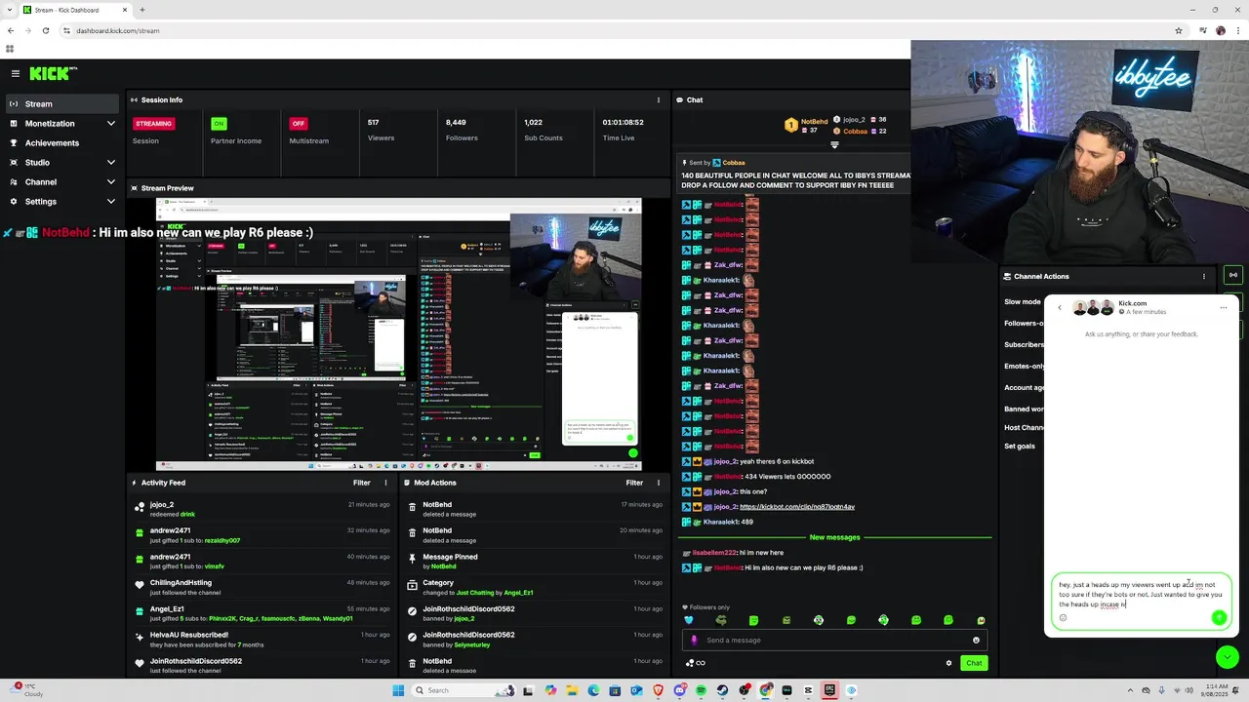Open the Achievements page in the sidebar
This screenshot has width=1249, height=702.
(60, 143)
